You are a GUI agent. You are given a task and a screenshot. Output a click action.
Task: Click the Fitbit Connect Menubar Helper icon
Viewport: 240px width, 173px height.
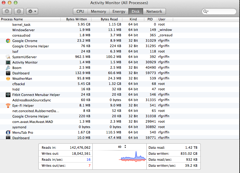[x=8, y=95]
